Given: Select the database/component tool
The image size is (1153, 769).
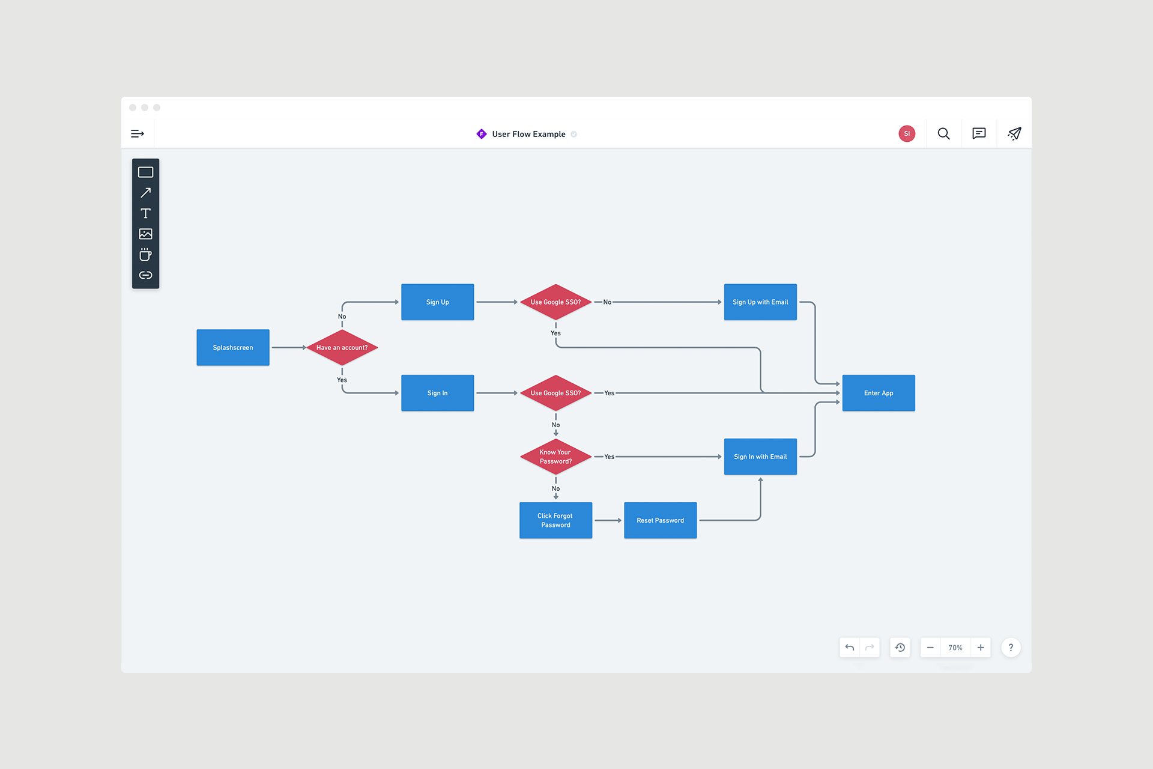Looking at the screenshot, I should click(x=146, y=255).
